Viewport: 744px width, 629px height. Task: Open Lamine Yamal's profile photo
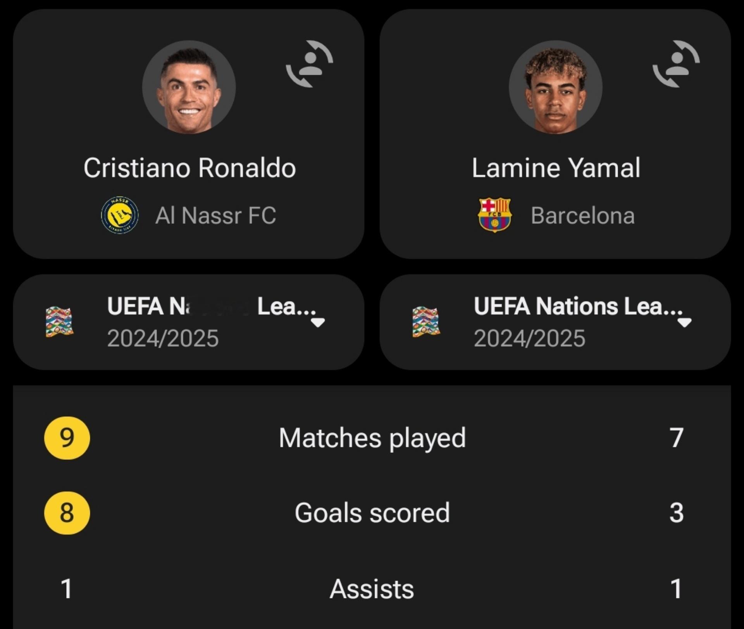click(x=556, y=87)
